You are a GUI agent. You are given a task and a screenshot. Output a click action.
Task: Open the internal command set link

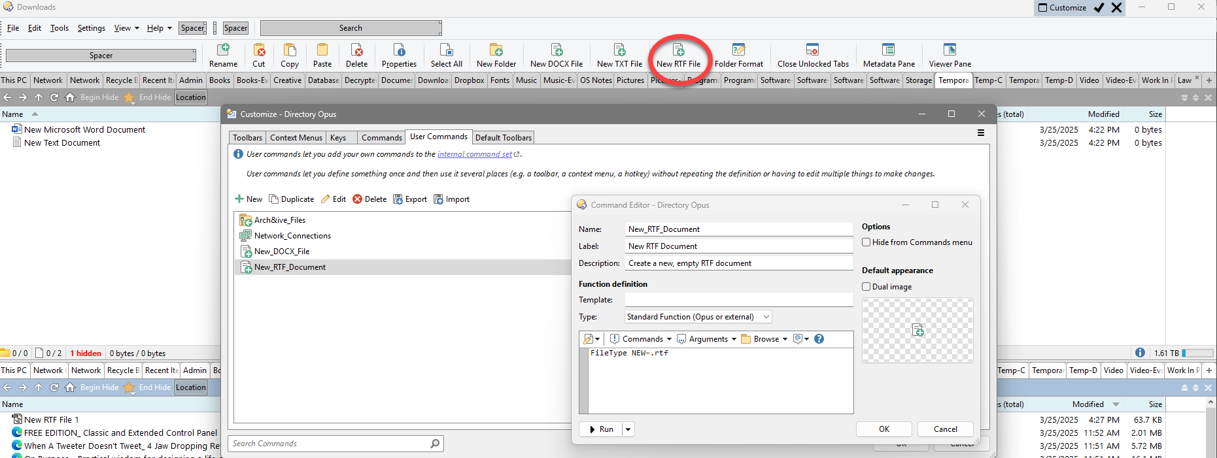tap(474, 154)
